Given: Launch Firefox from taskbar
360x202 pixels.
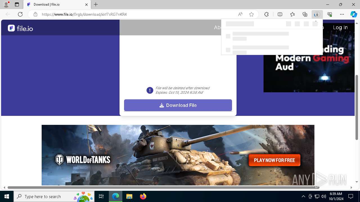Looking at the screenshot, I should (x=143, y=196).
